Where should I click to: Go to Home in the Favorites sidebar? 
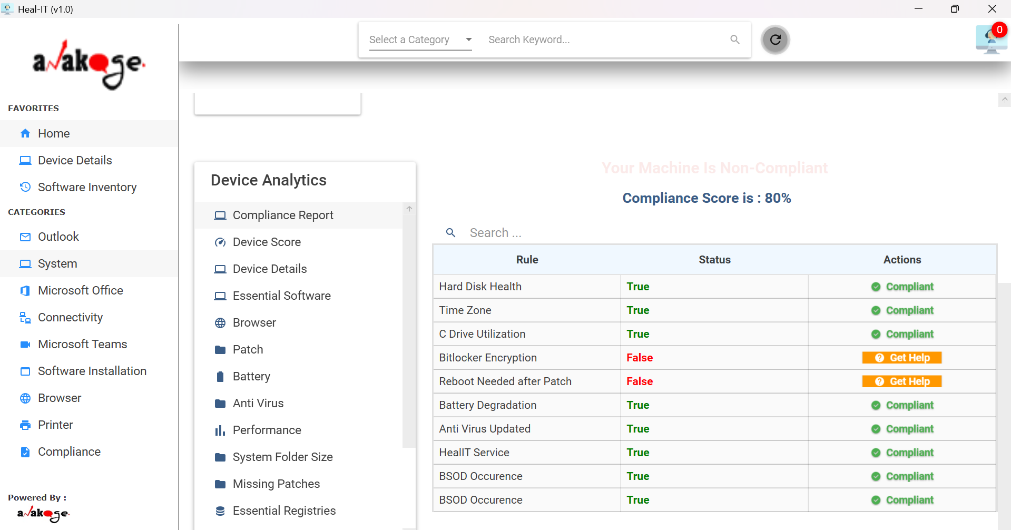pyautogui.click(x=89, y=133)
